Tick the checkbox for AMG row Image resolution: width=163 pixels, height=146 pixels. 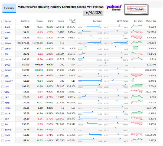click(3, 27)
